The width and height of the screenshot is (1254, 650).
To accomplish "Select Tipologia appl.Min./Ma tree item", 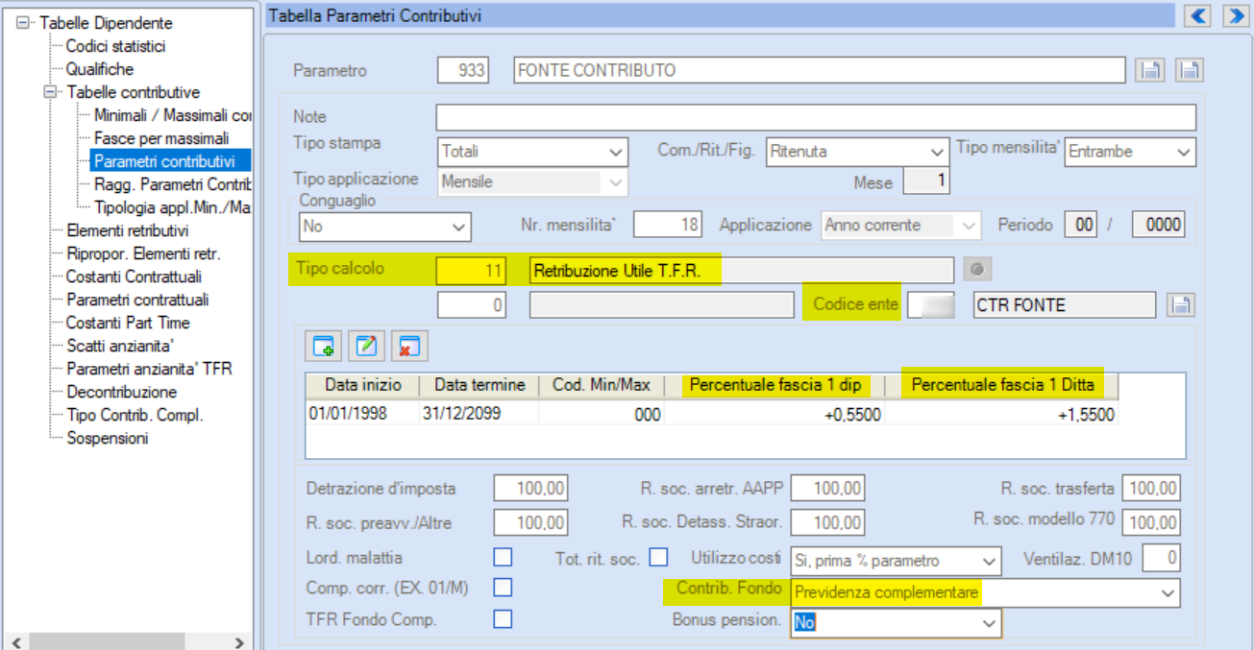I will (173, 207).
